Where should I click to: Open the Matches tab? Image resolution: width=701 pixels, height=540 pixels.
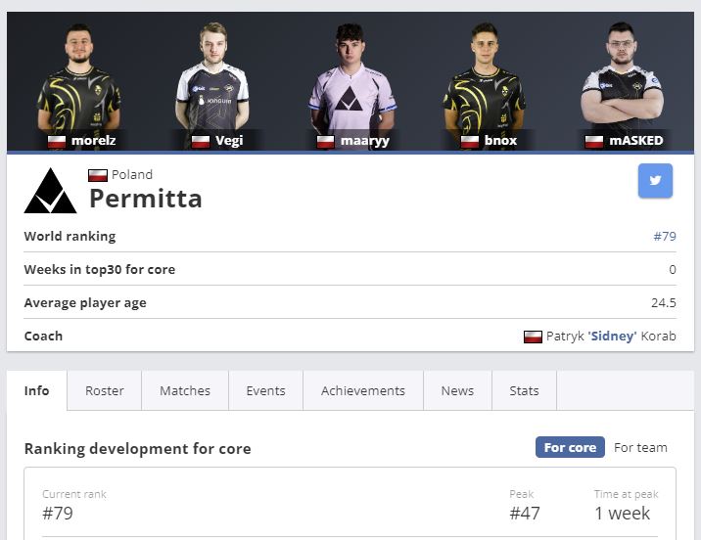pyautogui.click(x=185, y=391)
